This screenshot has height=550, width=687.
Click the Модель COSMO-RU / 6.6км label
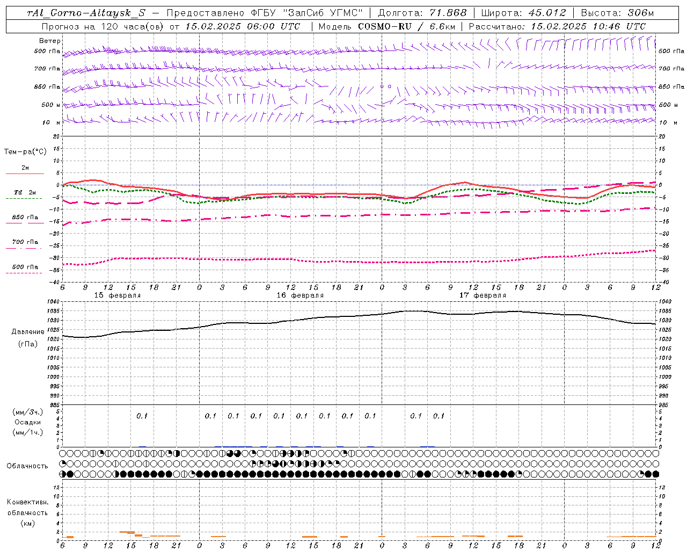(x=388, y=26)
